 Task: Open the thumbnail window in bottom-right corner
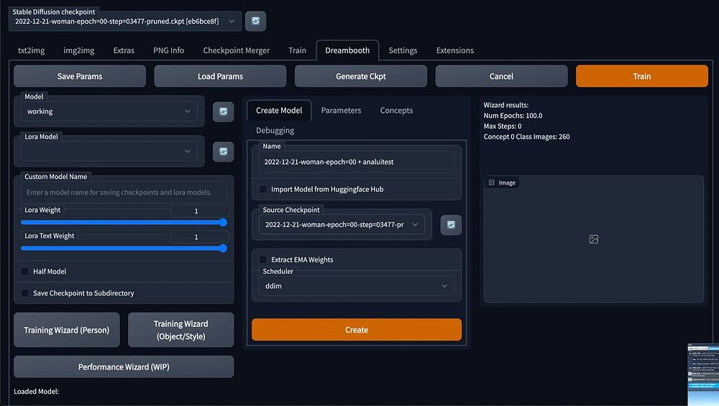coord(703,374)
